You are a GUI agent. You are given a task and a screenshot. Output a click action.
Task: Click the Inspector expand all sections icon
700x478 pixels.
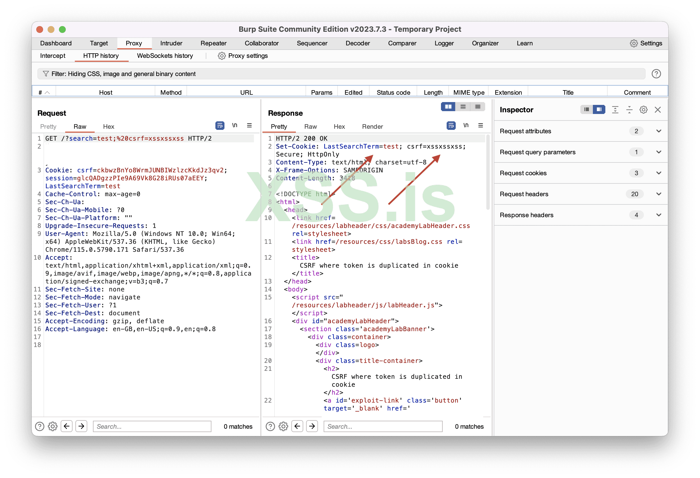click(615, 110)
